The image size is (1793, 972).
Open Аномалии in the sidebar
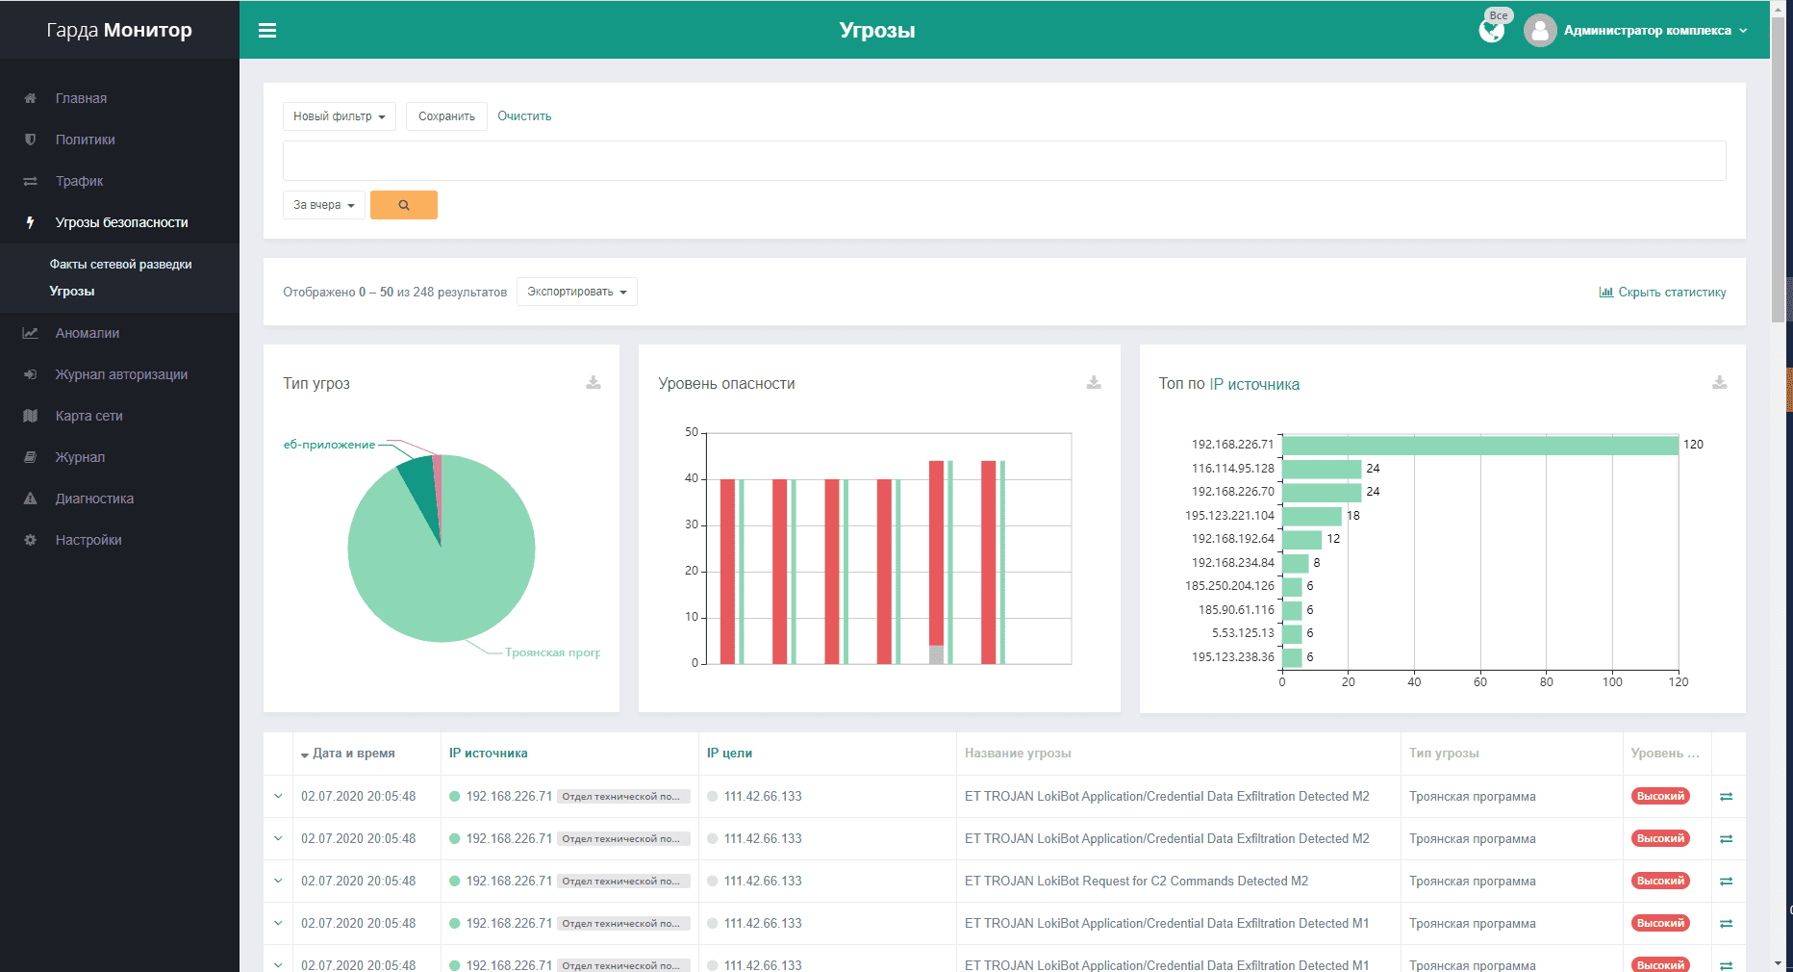88,333
